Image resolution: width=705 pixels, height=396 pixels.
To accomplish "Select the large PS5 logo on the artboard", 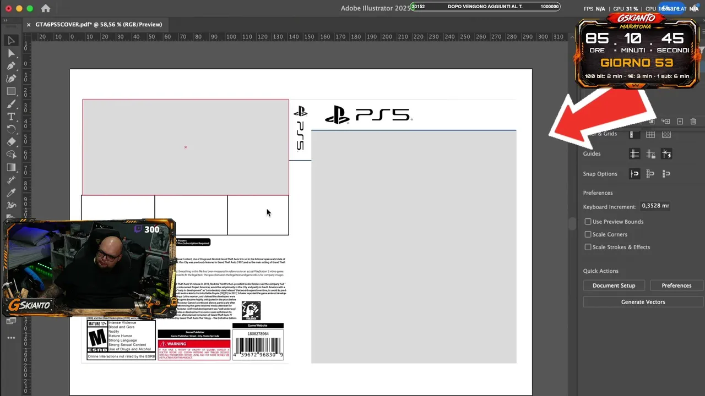I will (x=368, y=115).
